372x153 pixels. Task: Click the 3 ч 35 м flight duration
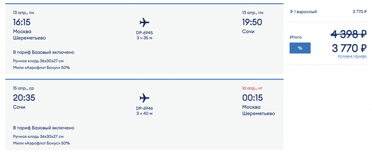pyautogui.click(x=144, y=38)
